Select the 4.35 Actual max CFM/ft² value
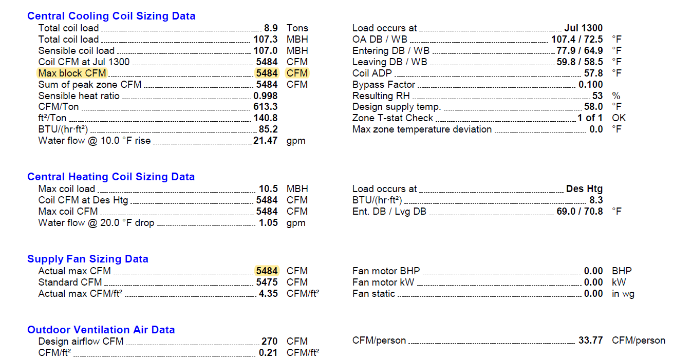 tap(268, 294)
